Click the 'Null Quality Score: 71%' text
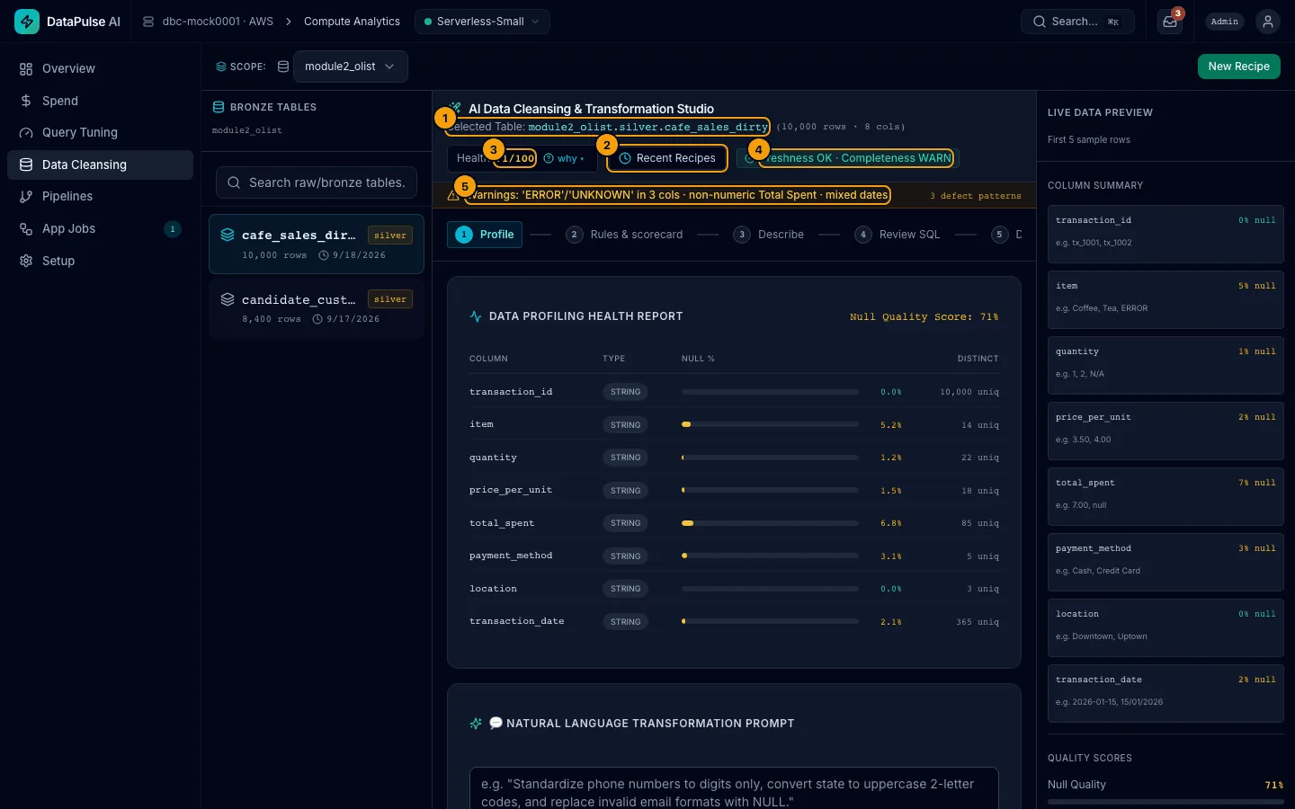This screenshot has width=1295, height=809. (x=924, y=317)
